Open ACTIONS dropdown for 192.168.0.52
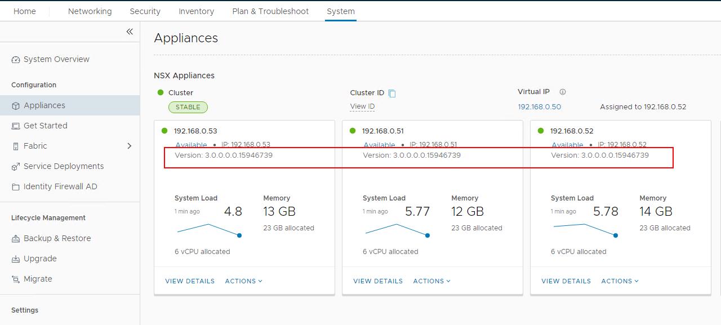The height and width of the screenshot is (325, 721). pyautogui.click(x=620, y=281)
